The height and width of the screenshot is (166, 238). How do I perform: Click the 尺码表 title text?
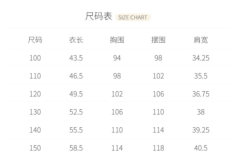(x=99, y=17)
